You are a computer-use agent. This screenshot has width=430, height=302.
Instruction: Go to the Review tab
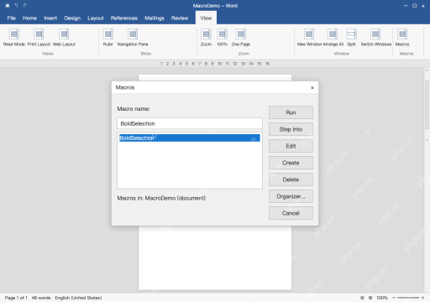coord(180,18)
